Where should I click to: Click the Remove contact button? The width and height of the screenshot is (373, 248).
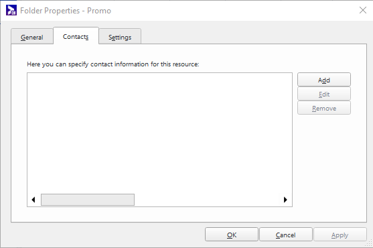coord(324,108)
